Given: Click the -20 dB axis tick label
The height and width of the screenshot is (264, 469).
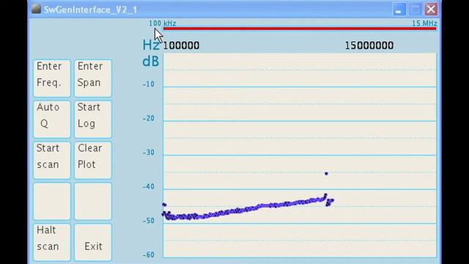Looking at the screenshot, I should click(148, 118).
